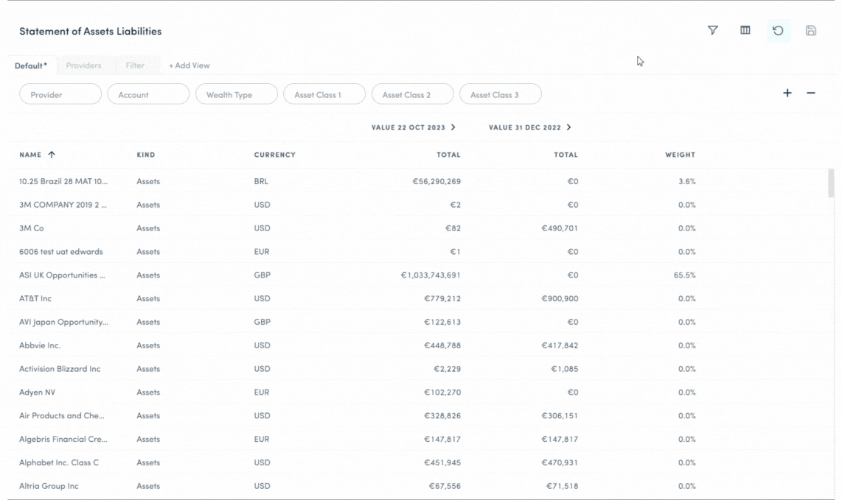
Task: Open the column chooser icon
Action: point(745,31)
